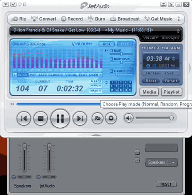This screenshot has height=195, width=192.
Task: Expand the USER equalizer preset dropdown
Action: click(100, 75)
